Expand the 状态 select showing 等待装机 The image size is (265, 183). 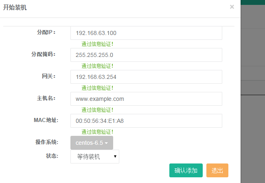[x=95, y=157]
